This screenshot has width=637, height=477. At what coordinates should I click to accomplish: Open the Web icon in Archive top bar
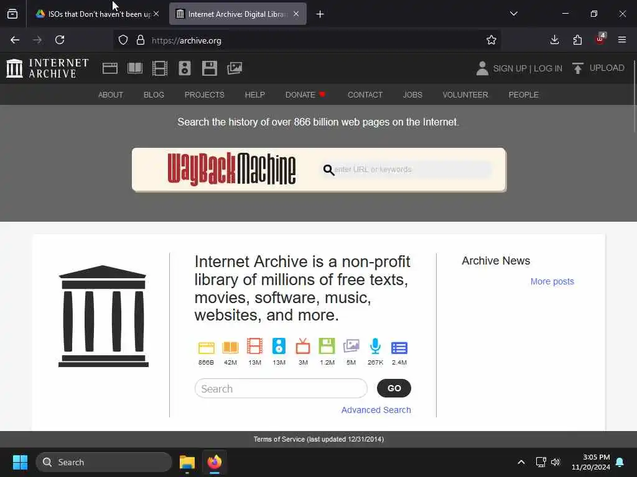pyautogui.click(x=109, y=68)
